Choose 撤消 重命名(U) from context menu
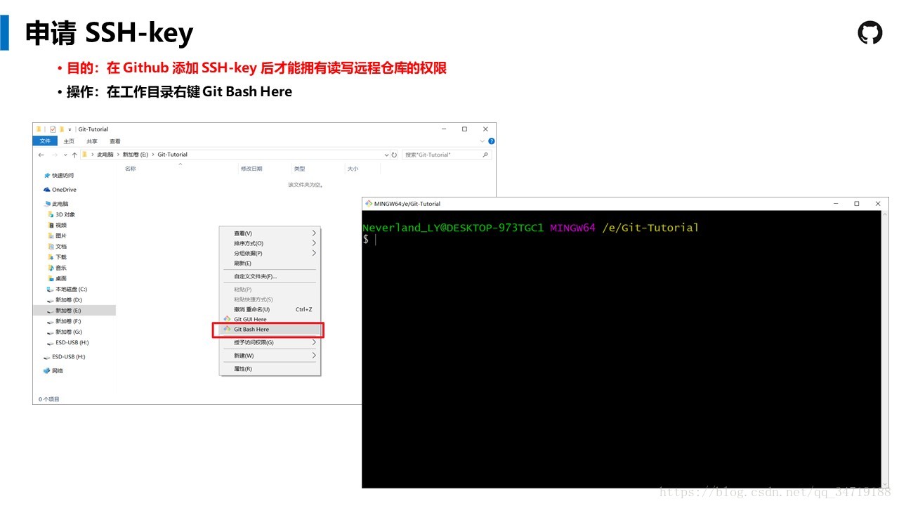The height and width of the screenshot is (506, 899). [270, 309]
